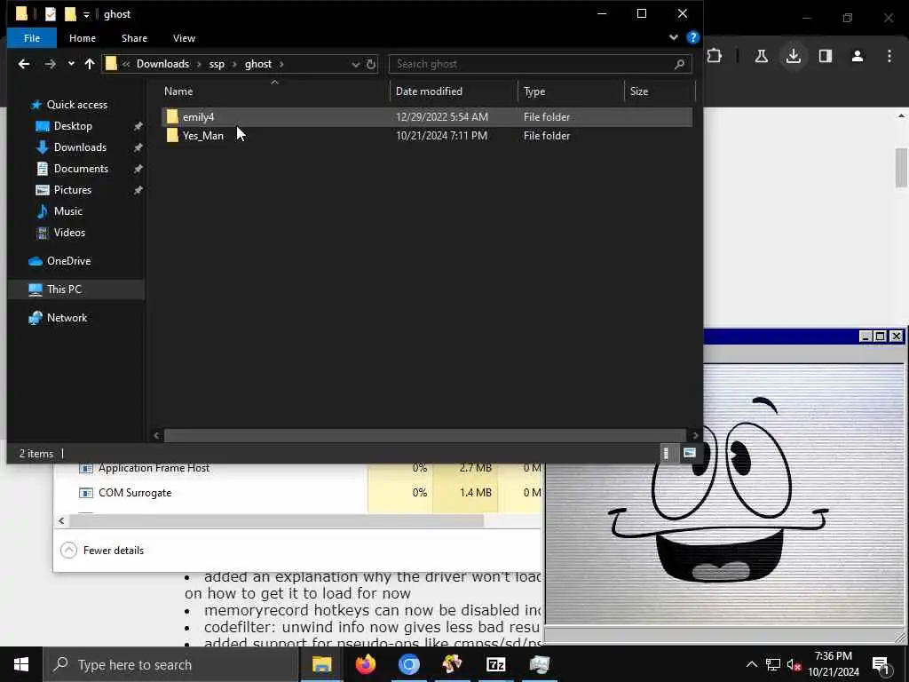Image resolution: width=909 pixels, height=682 pixels.
Task: Click the taskbar search box
Action: pos(170,664)
